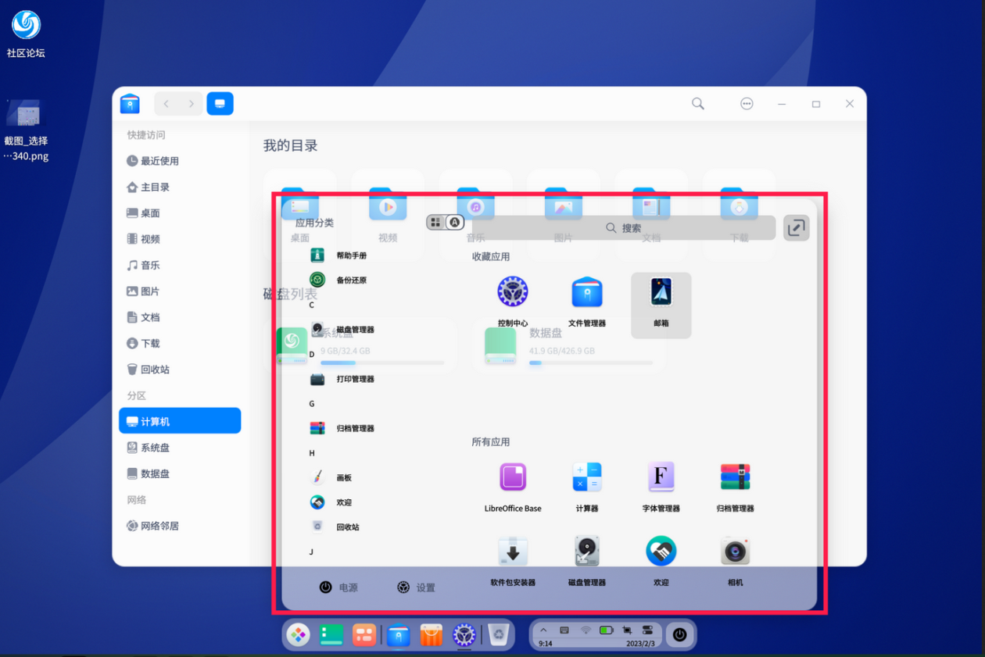
Task: Launch LibreOffice Base from all apps
Action: point(513,486)
